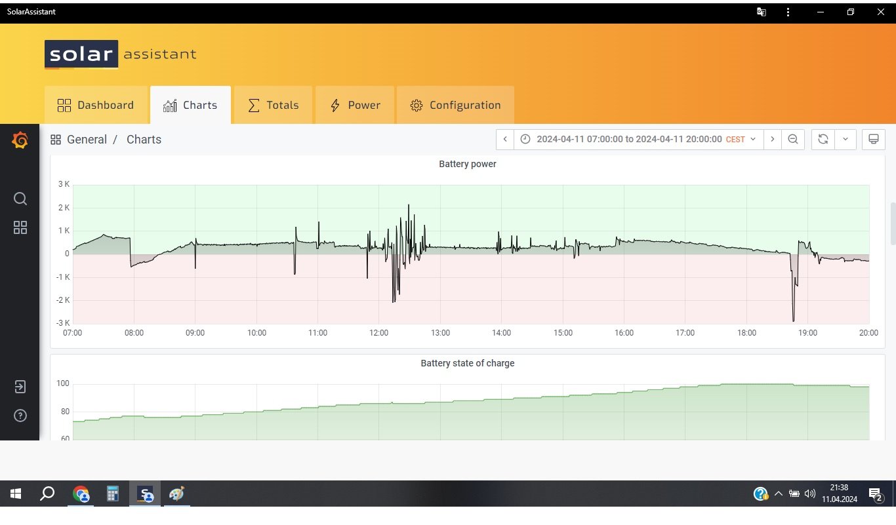Cycle the monitor view mode icon
Image resolution: width=896 pixels, height=525 pixels.
(x=873, y=139)
